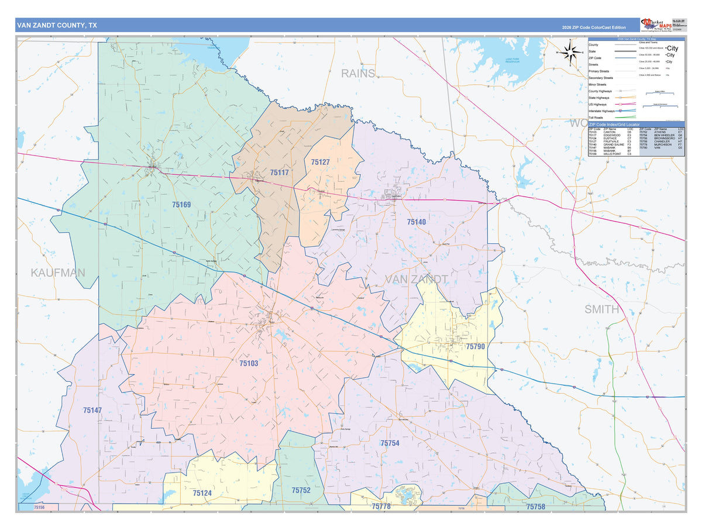Click ZIP code label 75103 on the map
702x531 pixels.
(249, 363)
